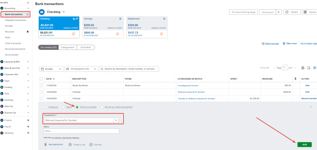Select the Categorize radio button
Screen dimensions: 317x150
(46, 107)
